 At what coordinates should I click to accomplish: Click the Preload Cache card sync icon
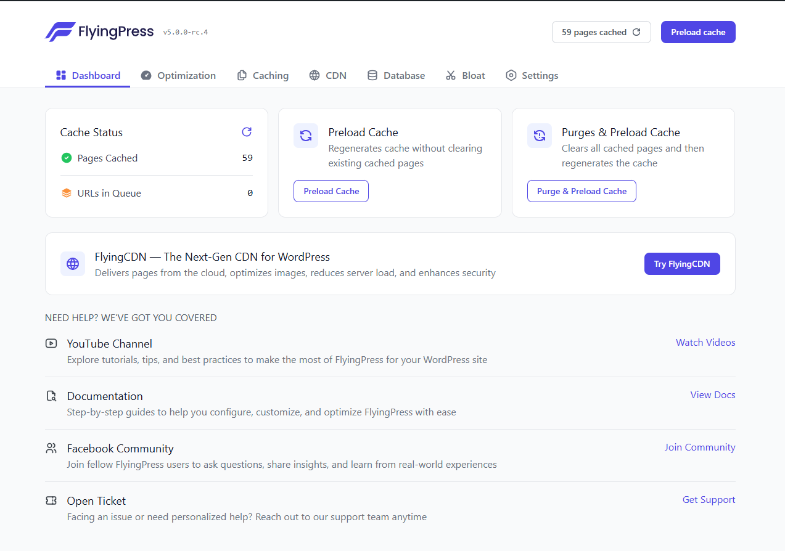click(306, 136)
